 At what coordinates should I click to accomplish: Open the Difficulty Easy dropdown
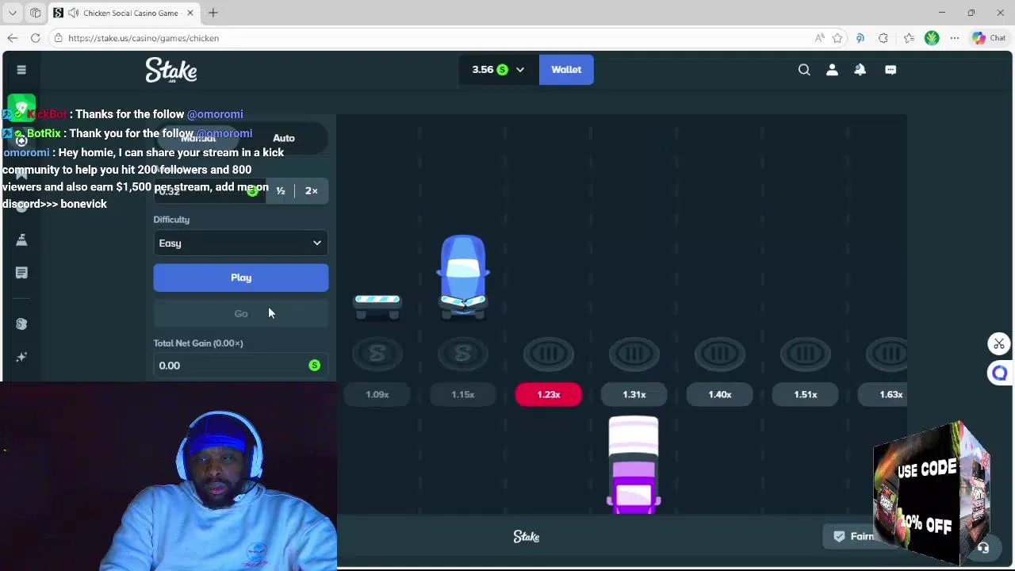tap(241, 243)
